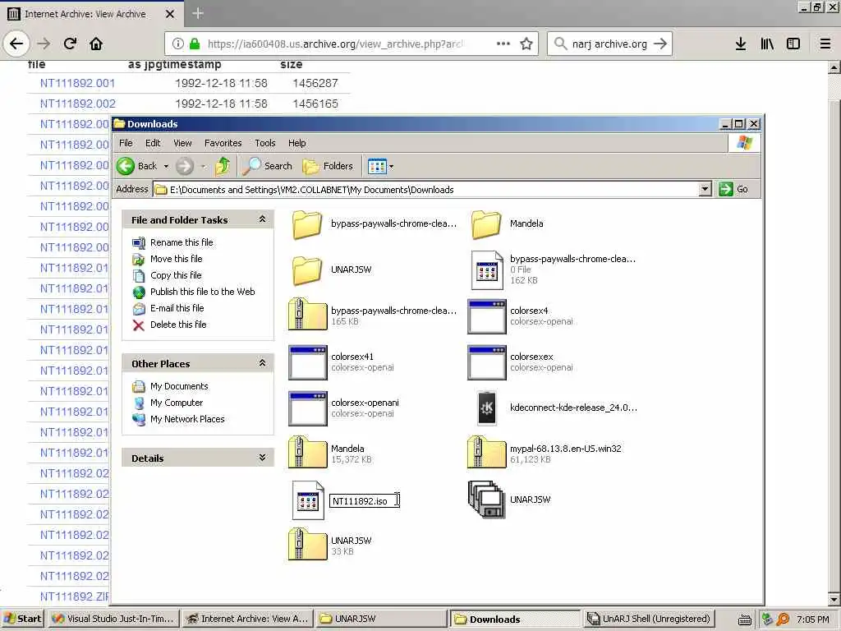841x631 pixels.
Task: Open a new browser tab
Action: (198, 13)
